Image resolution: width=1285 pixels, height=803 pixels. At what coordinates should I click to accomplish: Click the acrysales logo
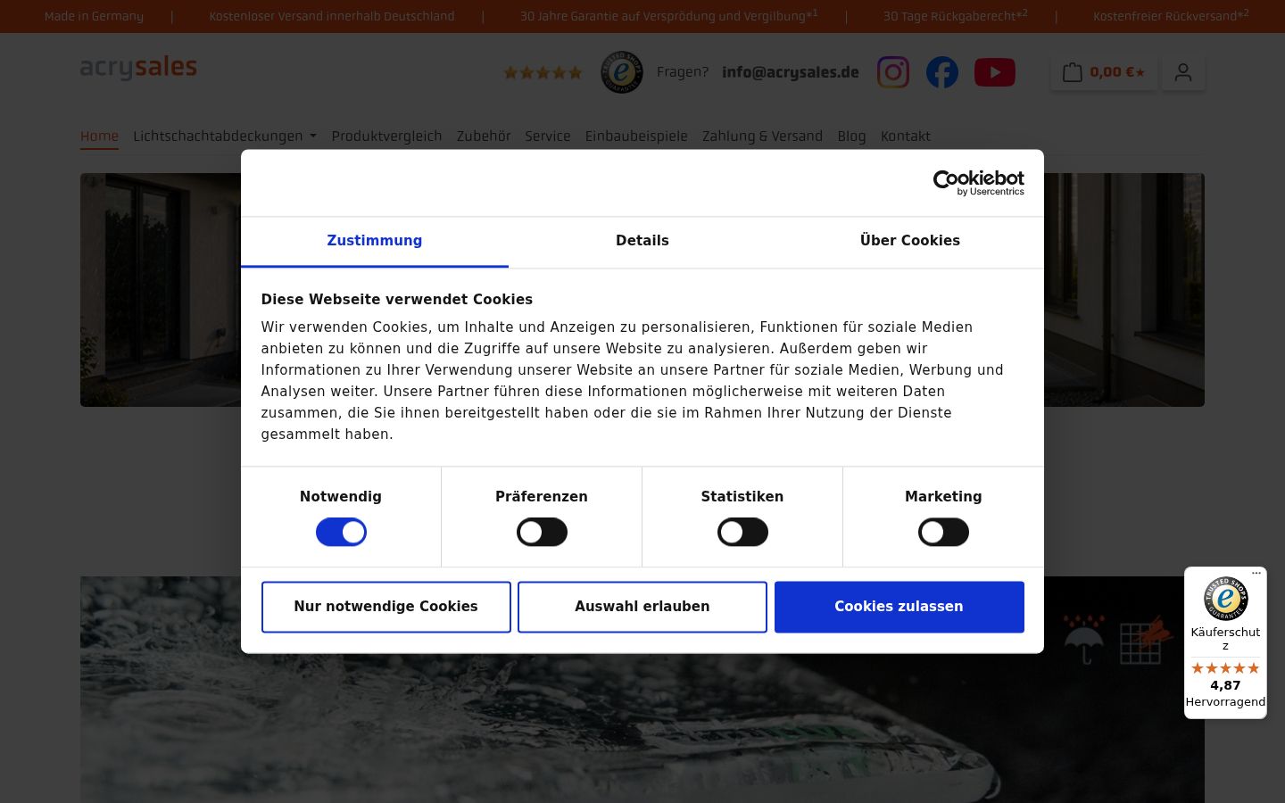(x=138, y=68)
